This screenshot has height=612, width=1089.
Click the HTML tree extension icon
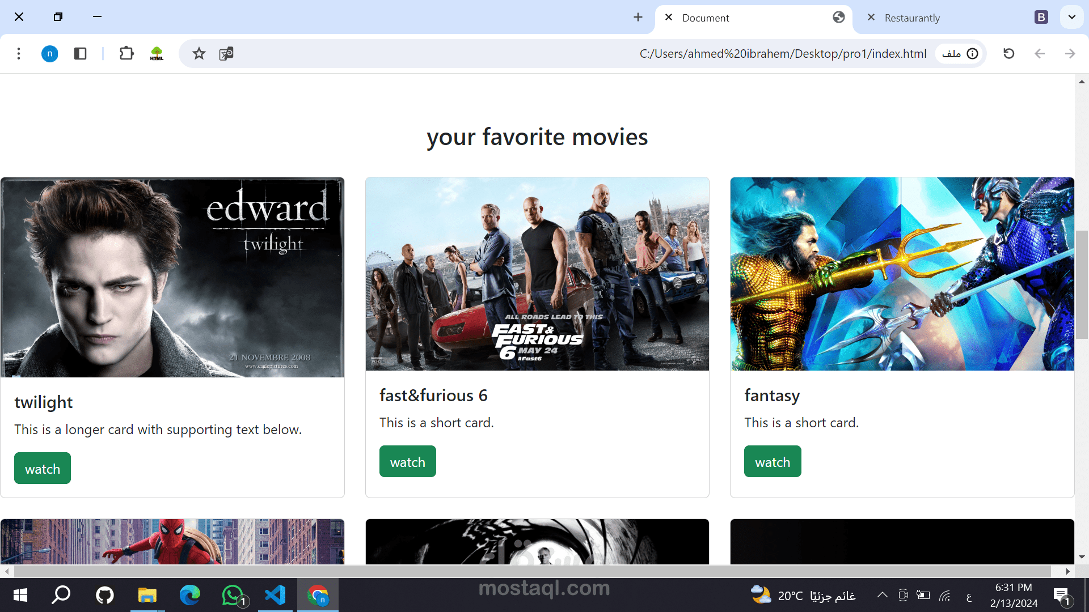click(x=157, y=53)
